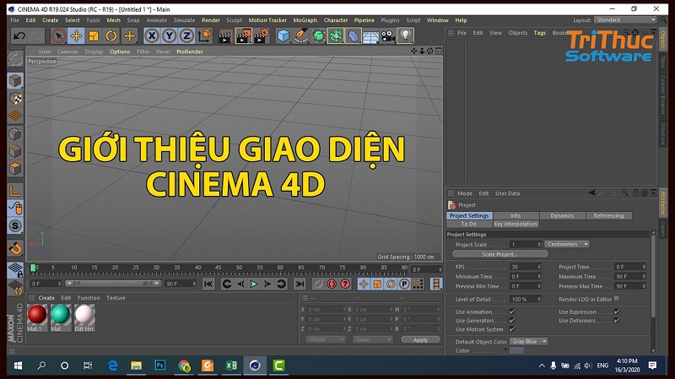
Task: Click the Apply button in coordinates panel
Action: [x=420, y=339]
